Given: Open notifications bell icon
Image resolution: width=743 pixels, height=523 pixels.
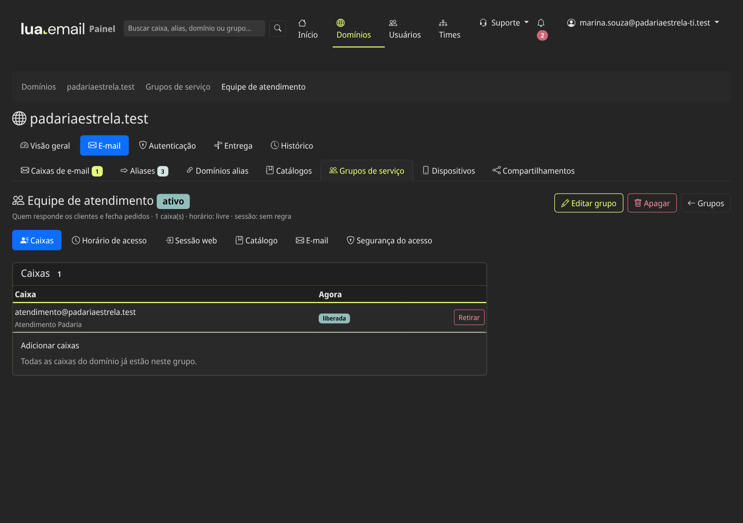Looking at the screenshot, I should [x=541, y=23].
